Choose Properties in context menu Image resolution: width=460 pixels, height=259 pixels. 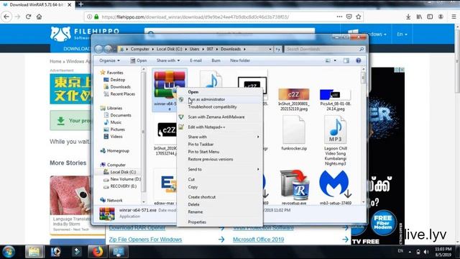pos(197,222)
